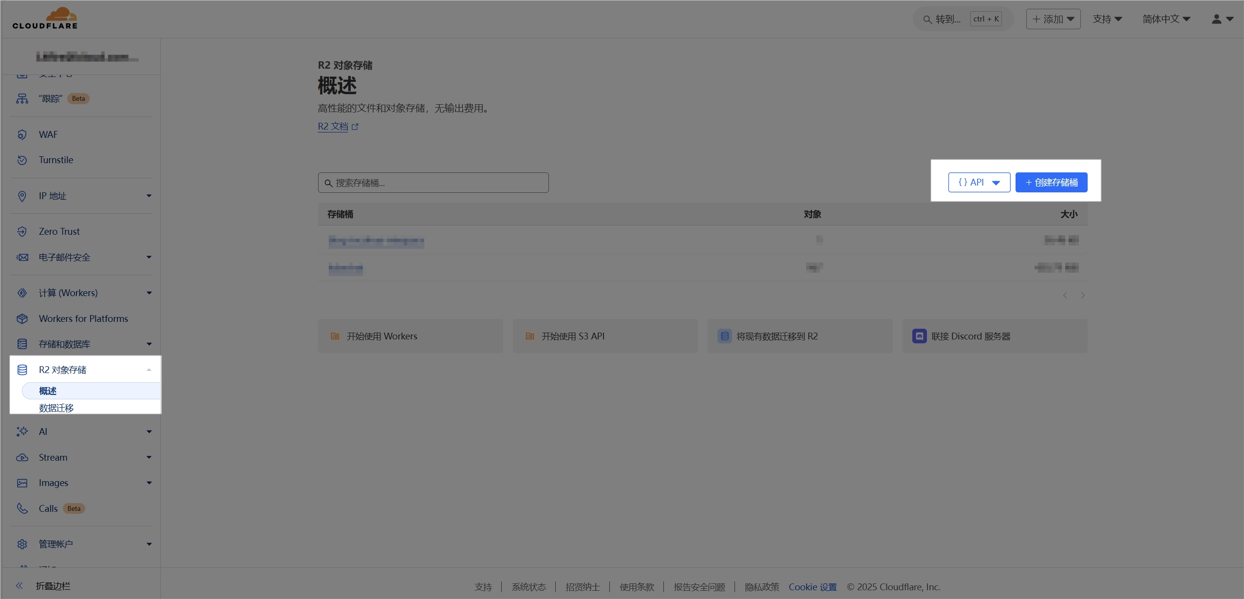Screen dimensions: 1244x599
Task: Click the Discord icon in 联接 Discord 服务器
Action: pyautogui.click(x=919, y=336)
